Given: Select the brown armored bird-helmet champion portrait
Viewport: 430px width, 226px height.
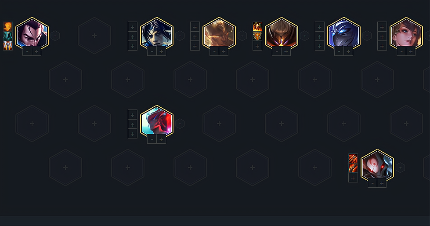Looking at the screenshot, I should pos(282,33).
